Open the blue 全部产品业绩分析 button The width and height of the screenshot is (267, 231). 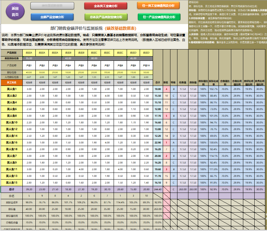[52, 17]
